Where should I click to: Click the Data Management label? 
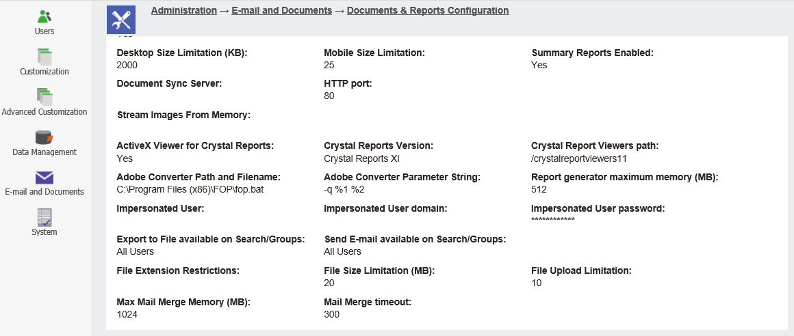click(44, 152)
